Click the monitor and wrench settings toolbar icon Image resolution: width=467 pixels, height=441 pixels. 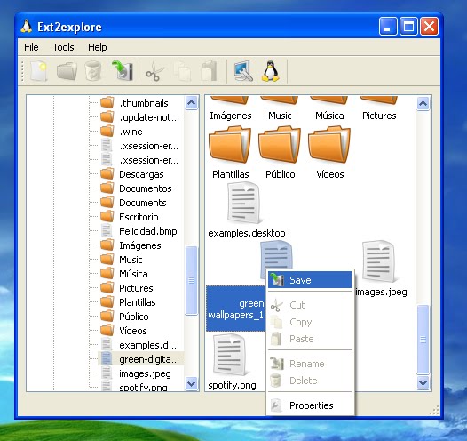(243, 71)
